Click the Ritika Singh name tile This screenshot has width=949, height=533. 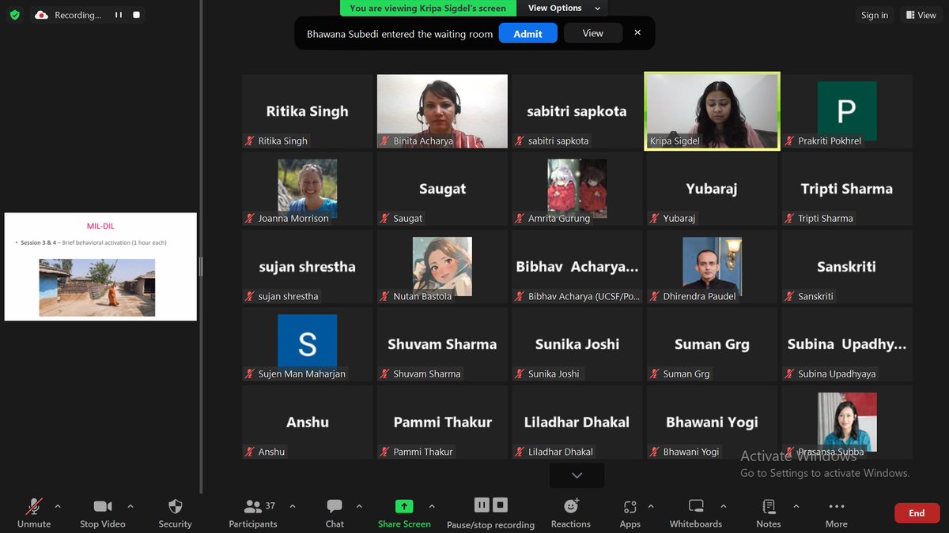pyautogui.click(x=307, y=111)
